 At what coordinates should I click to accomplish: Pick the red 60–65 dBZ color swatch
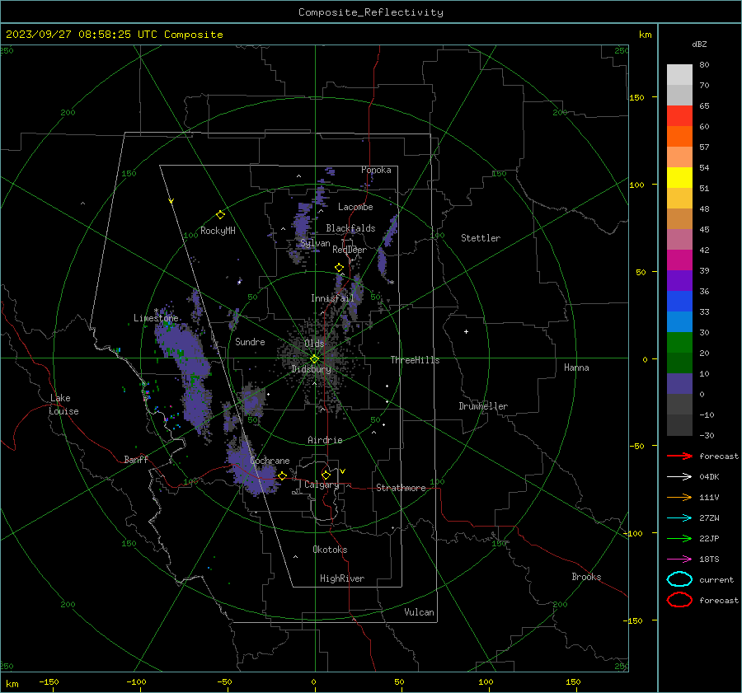pyautogui.click(x=679, y=116)
